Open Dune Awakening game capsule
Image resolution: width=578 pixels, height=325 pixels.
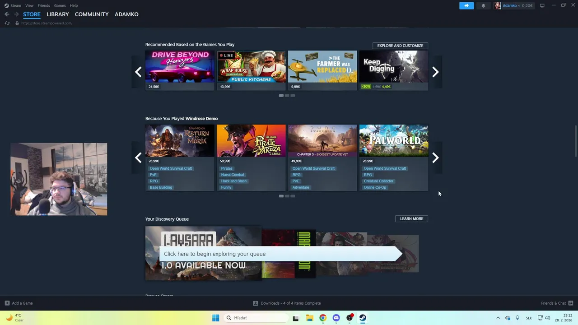click(322, 158)
